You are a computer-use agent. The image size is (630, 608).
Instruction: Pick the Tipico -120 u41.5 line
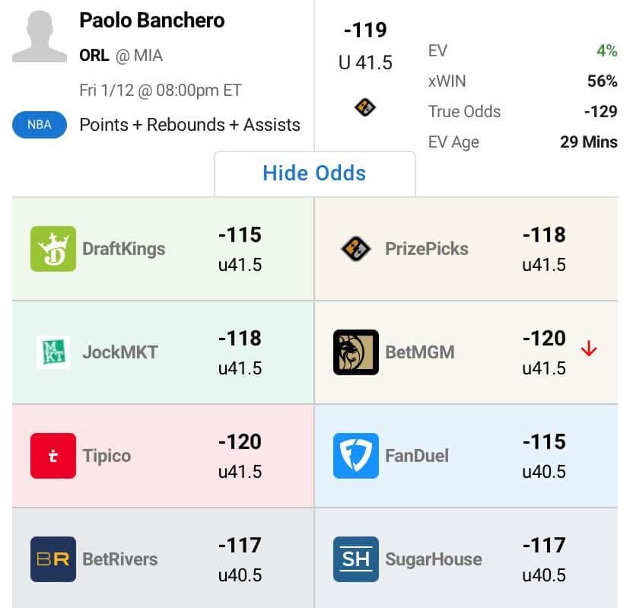click(240, 456)
